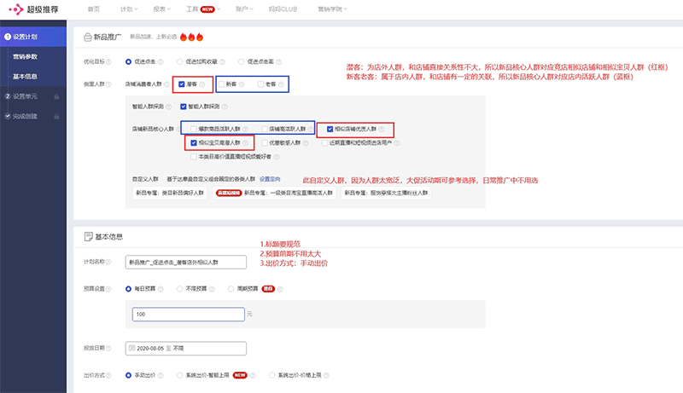Select 基本信息 in the left sidebar
Screen dimensions: 683x393
[x=25, y=77]
